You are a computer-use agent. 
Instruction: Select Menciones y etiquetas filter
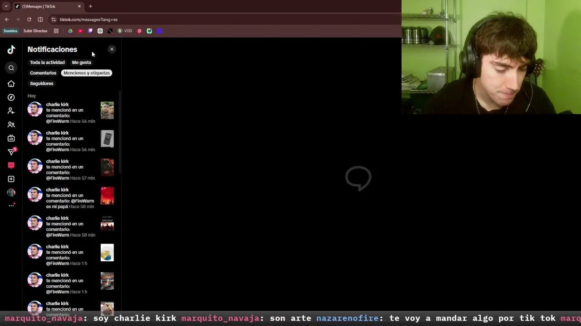click(87, 73)
